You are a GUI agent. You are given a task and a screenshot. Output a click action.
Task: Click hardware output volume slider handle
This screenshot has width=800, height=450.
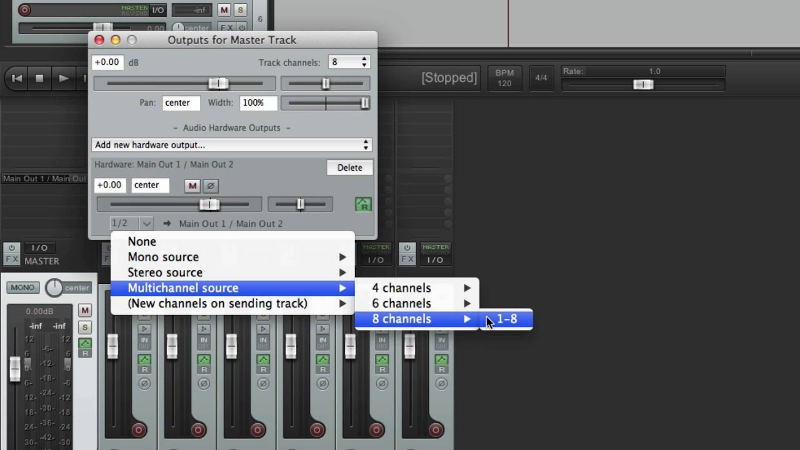pyautogui.click(x=209, y=204)
